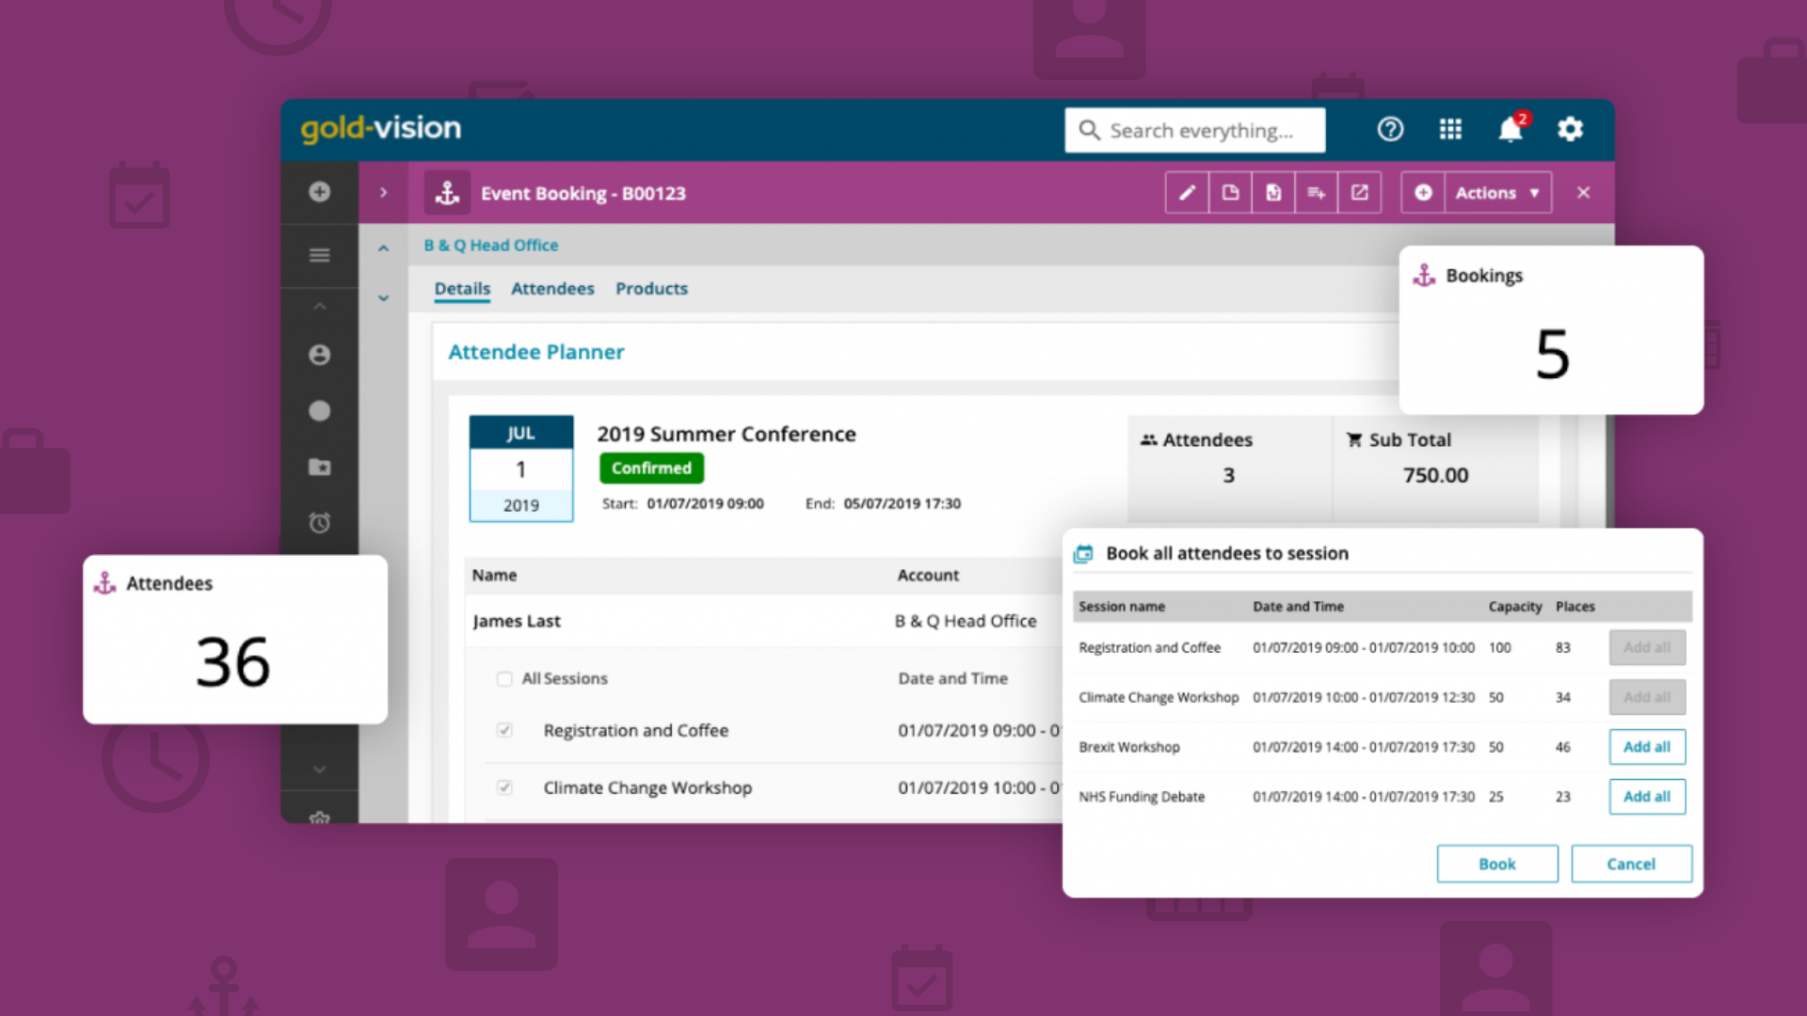Click the Search everything field

click(x=1205, y=130)
